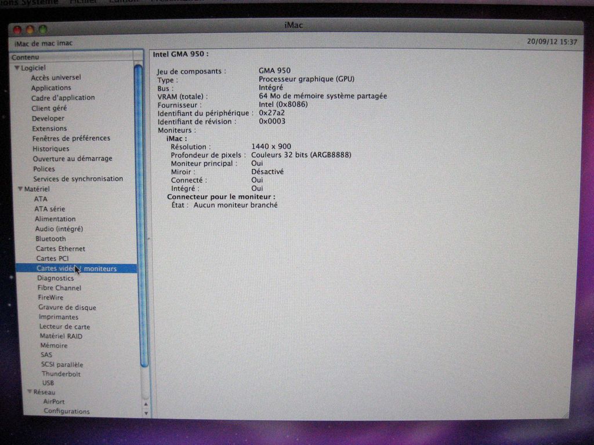Select SCSI parallèle item

coord(62,365)
